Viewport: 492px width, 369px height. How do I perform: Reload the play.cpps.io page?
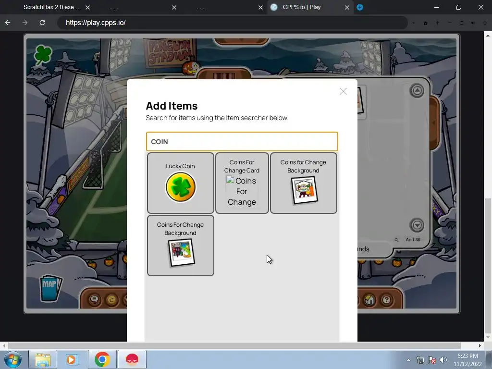[42, 23]
